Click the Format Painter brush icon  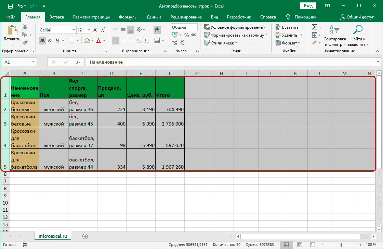click(25, 42)
